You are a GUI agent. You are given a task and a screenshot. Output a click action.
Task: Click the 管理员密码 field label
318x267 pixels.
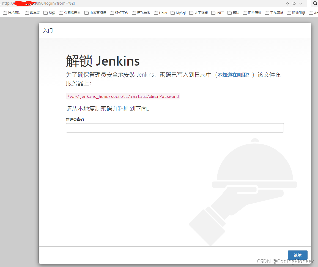tap(75, 119)
